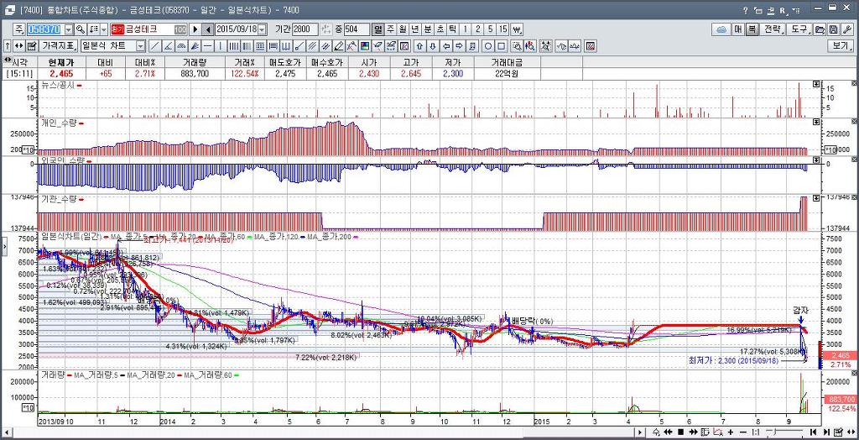The image size is (859, 440).
Task: Select the circle shape tool
Action: click(488, 46)
